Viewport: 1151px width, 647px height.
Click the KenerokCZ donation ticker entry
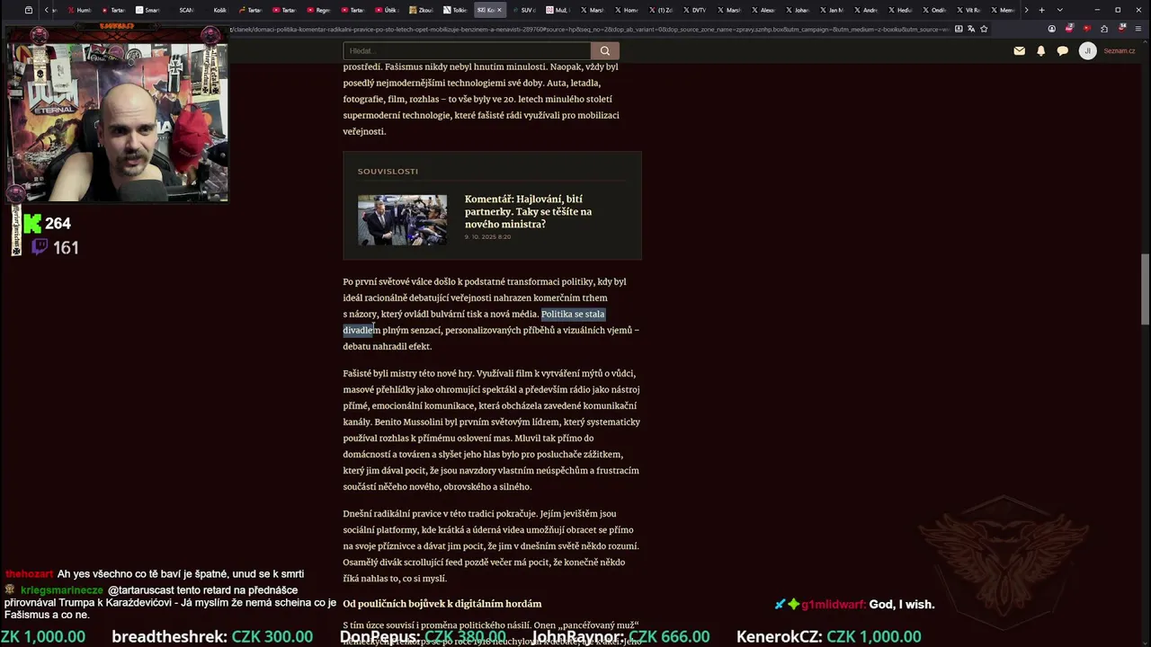click(829, 636)
